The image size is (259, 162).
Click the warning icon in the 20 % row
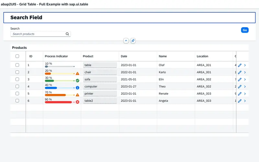click(77, 74)
